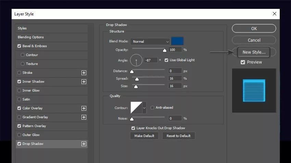Click the New Style... button
291x163 pixels.
point(254,52)
